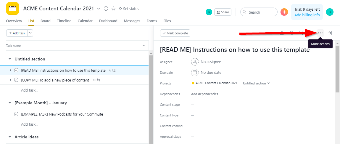This screenshot has width=340, height=144.
Task: Click the Search input field
Action: [259, 12]
